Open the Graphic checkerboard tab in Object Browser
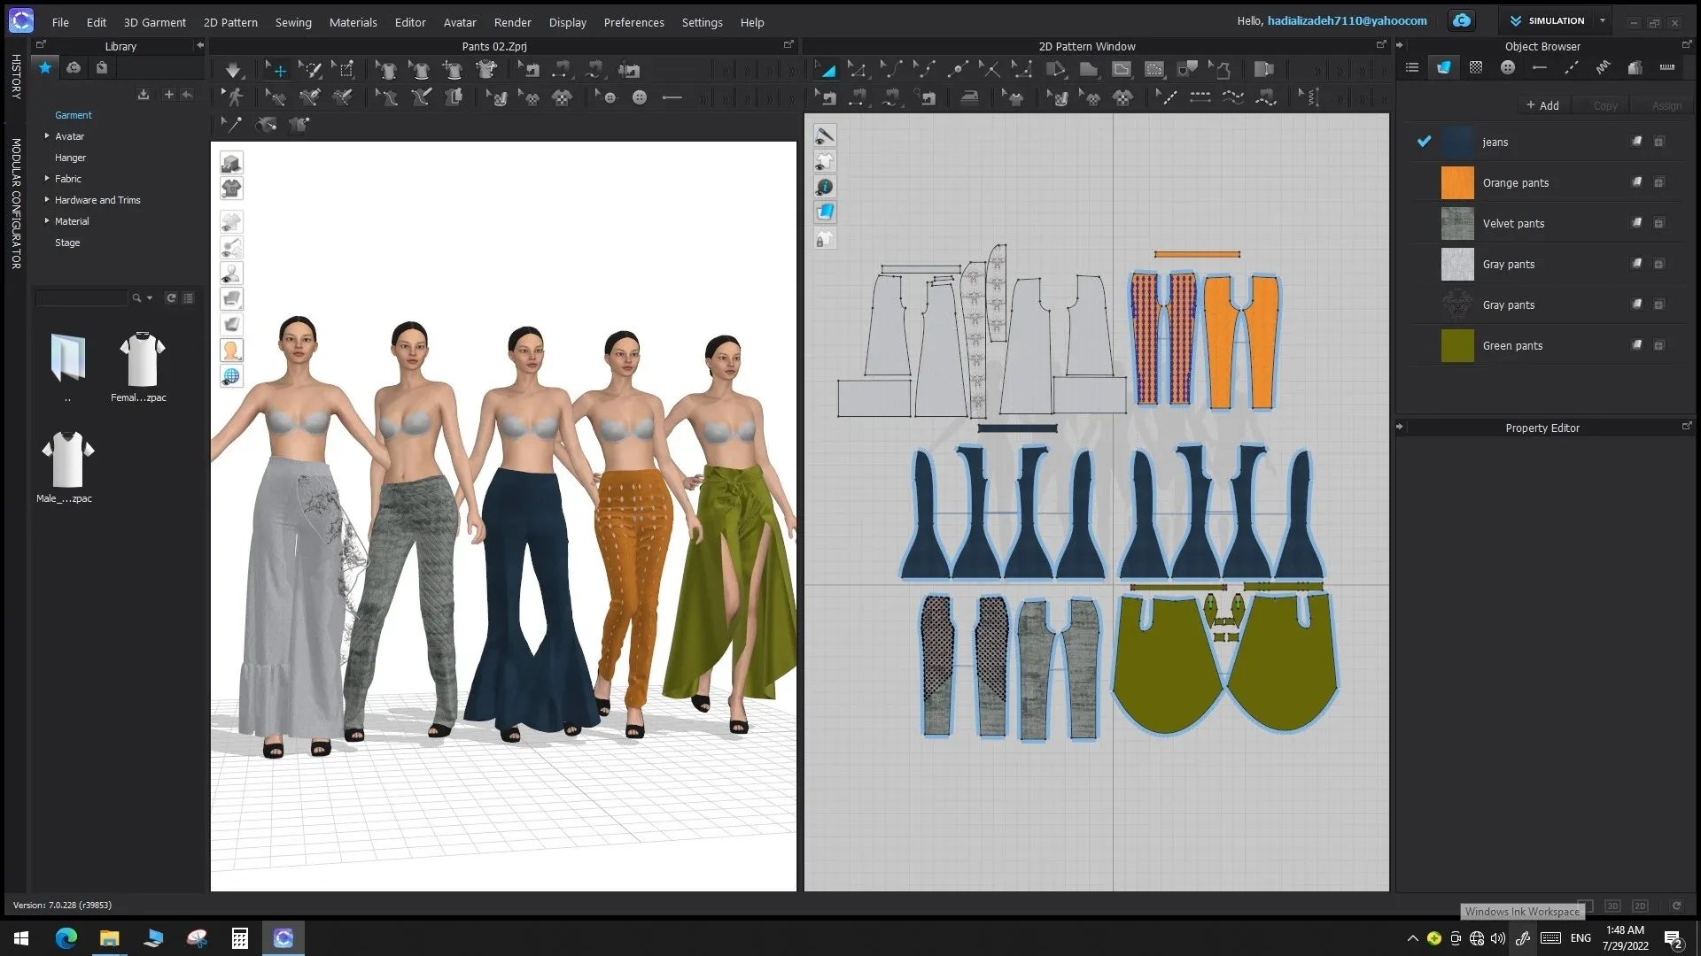The height and width of the screenshot is (956, 1701). pos(1476,67)
